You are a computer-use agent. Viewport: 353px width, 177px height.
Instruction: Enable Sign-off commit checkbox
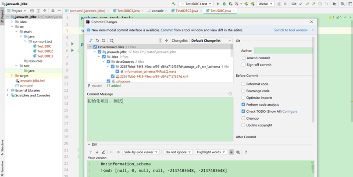[243, 65]
